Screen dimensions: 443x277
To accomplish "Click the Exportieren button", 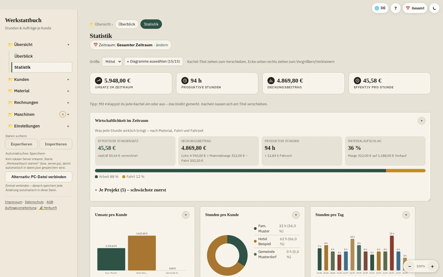I will (21, 144).
